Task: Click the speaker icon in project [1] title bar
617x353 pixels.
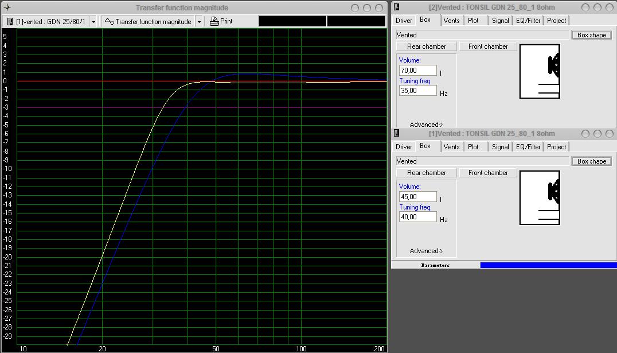Action: (396, 133)
